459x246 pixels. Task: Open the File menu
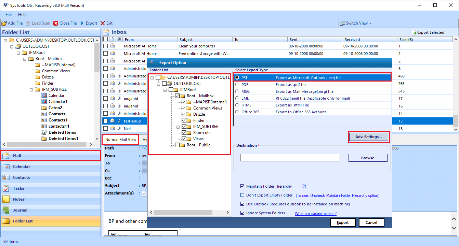coord(9,15)
